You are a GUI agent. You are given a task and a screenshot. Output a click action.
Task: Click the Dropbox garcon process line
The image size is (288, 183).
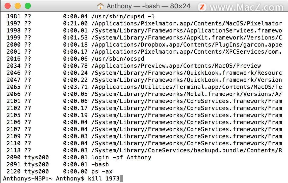[x=144, y=45]
